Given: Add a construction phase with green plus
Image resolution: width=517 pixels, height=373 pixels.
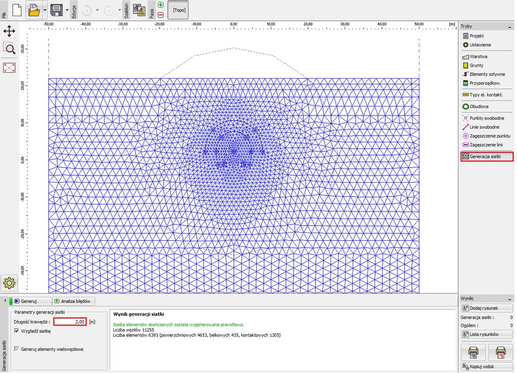Looking at the screenshot, I should pyautogui.click(x=161, y=5).
